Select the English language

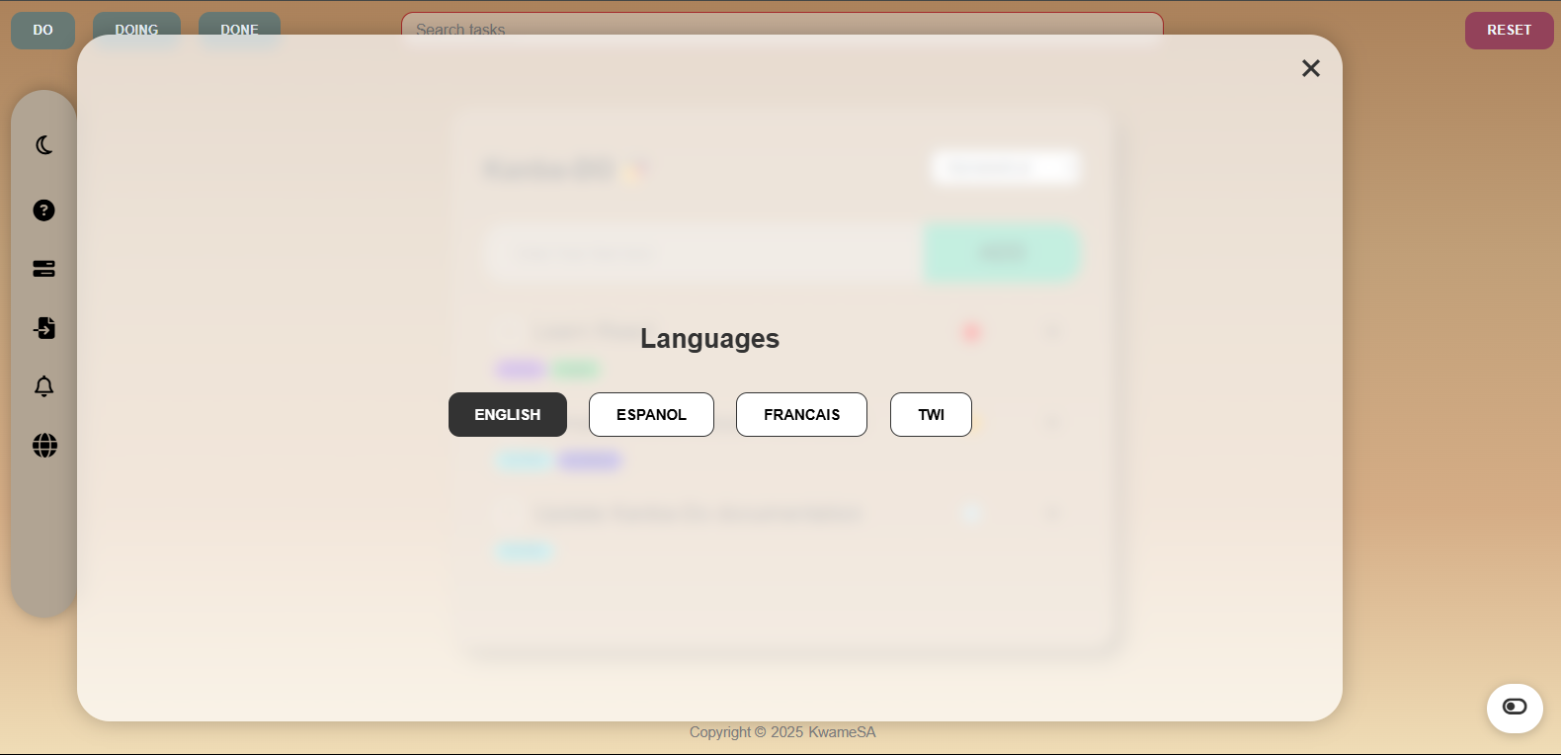tap(508, 414)
